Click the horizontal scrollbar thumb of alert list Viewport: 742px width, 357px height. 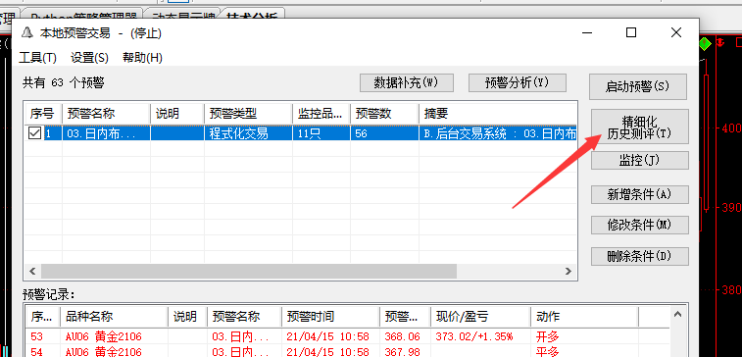click(249, 272)
